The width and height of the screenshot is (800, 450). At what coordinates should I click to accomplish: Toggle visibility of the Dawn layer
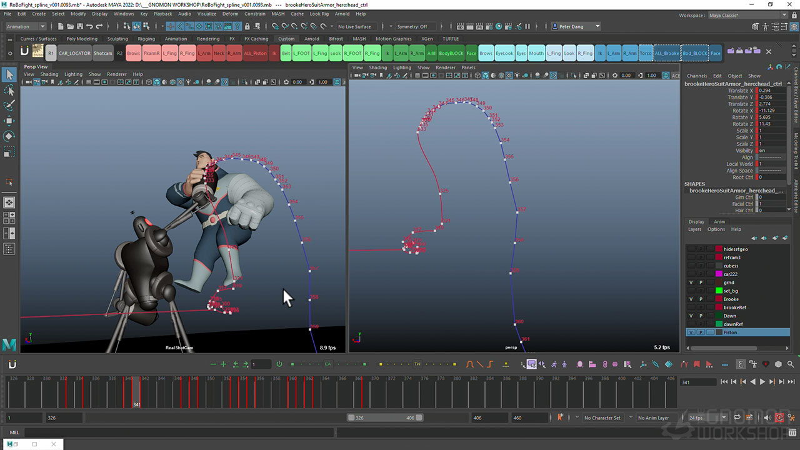(691, 316)
